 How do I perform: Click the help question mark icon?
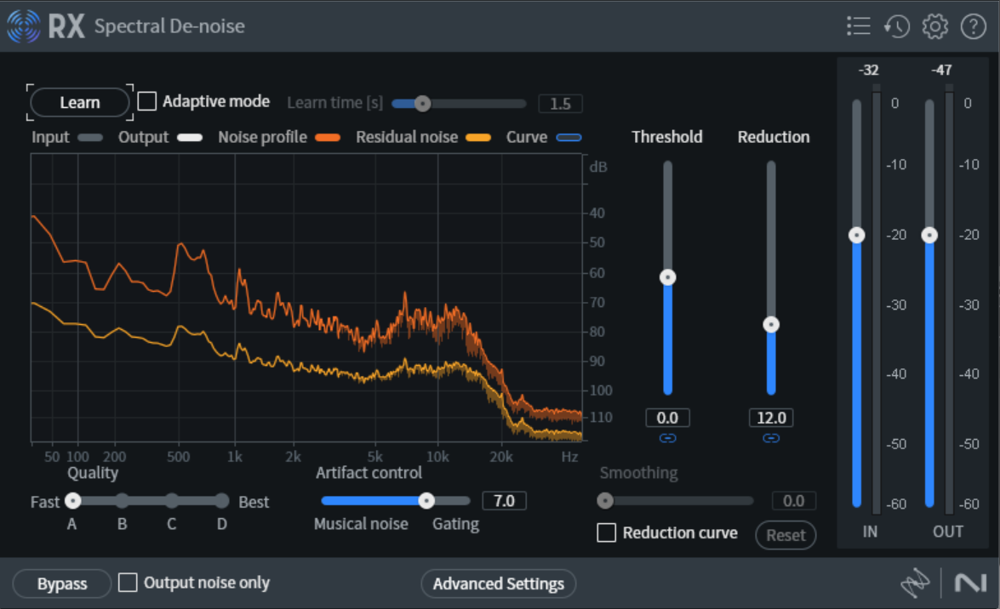pos(974,26)
